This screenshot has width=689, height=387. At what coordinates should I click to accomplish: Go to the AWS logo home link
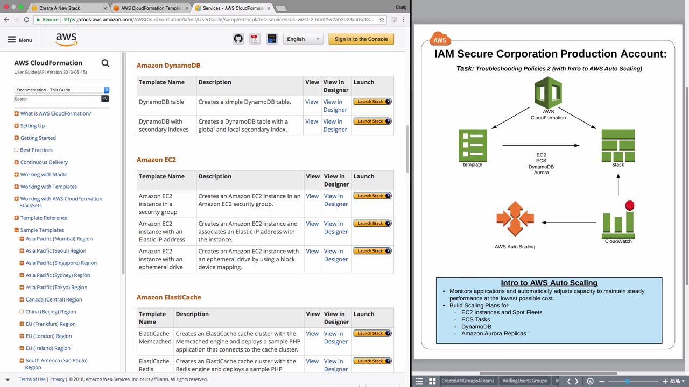[x=66, y=39]
